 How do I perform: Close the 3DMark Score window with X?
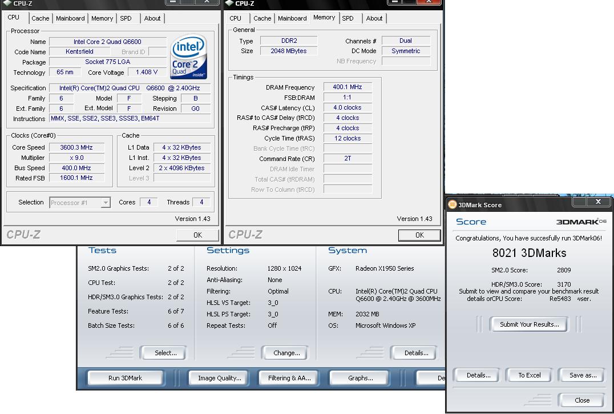point(598,202)
